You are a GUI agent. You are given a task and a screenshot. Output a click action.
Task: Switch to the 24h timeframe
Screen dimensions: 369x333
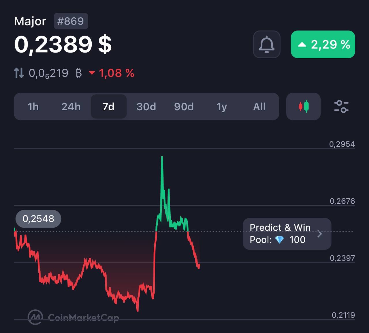pyautogui.click(x=71, y=107)
